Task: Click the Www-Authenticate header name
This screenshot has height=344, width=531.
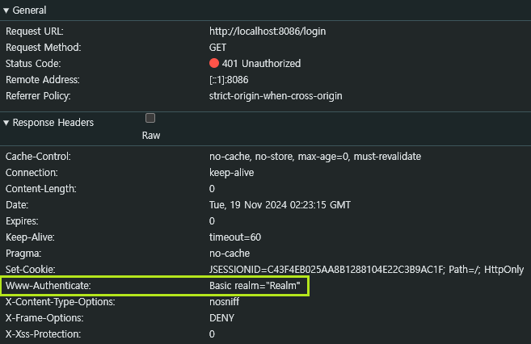Action: [x=48, y=286]
